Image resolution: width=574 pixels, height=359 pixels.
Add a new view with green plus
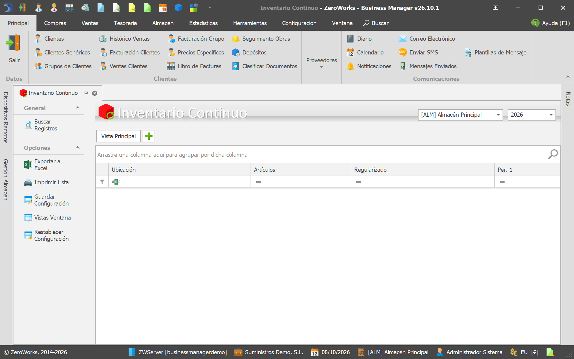coord(149,136)
